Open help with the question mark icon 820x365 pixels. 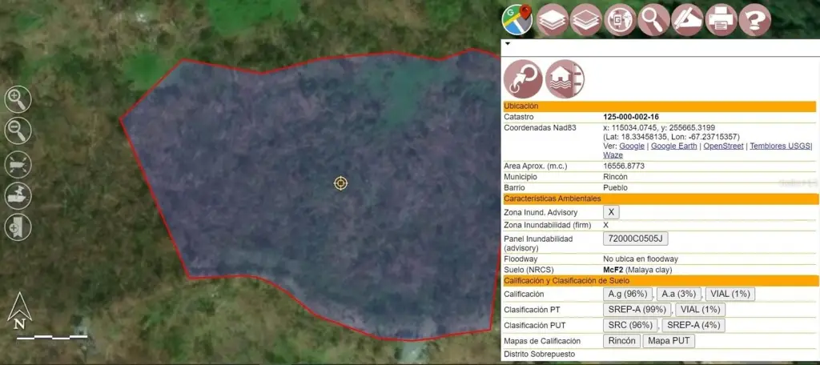(754, 18)
